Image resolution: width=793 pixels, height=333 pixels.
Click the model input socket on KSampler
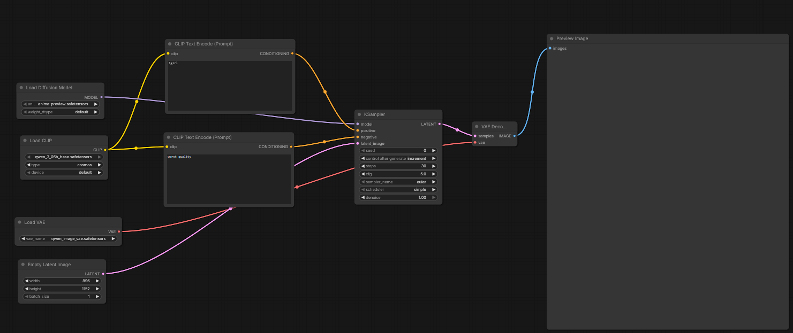(x=358, y=124)
